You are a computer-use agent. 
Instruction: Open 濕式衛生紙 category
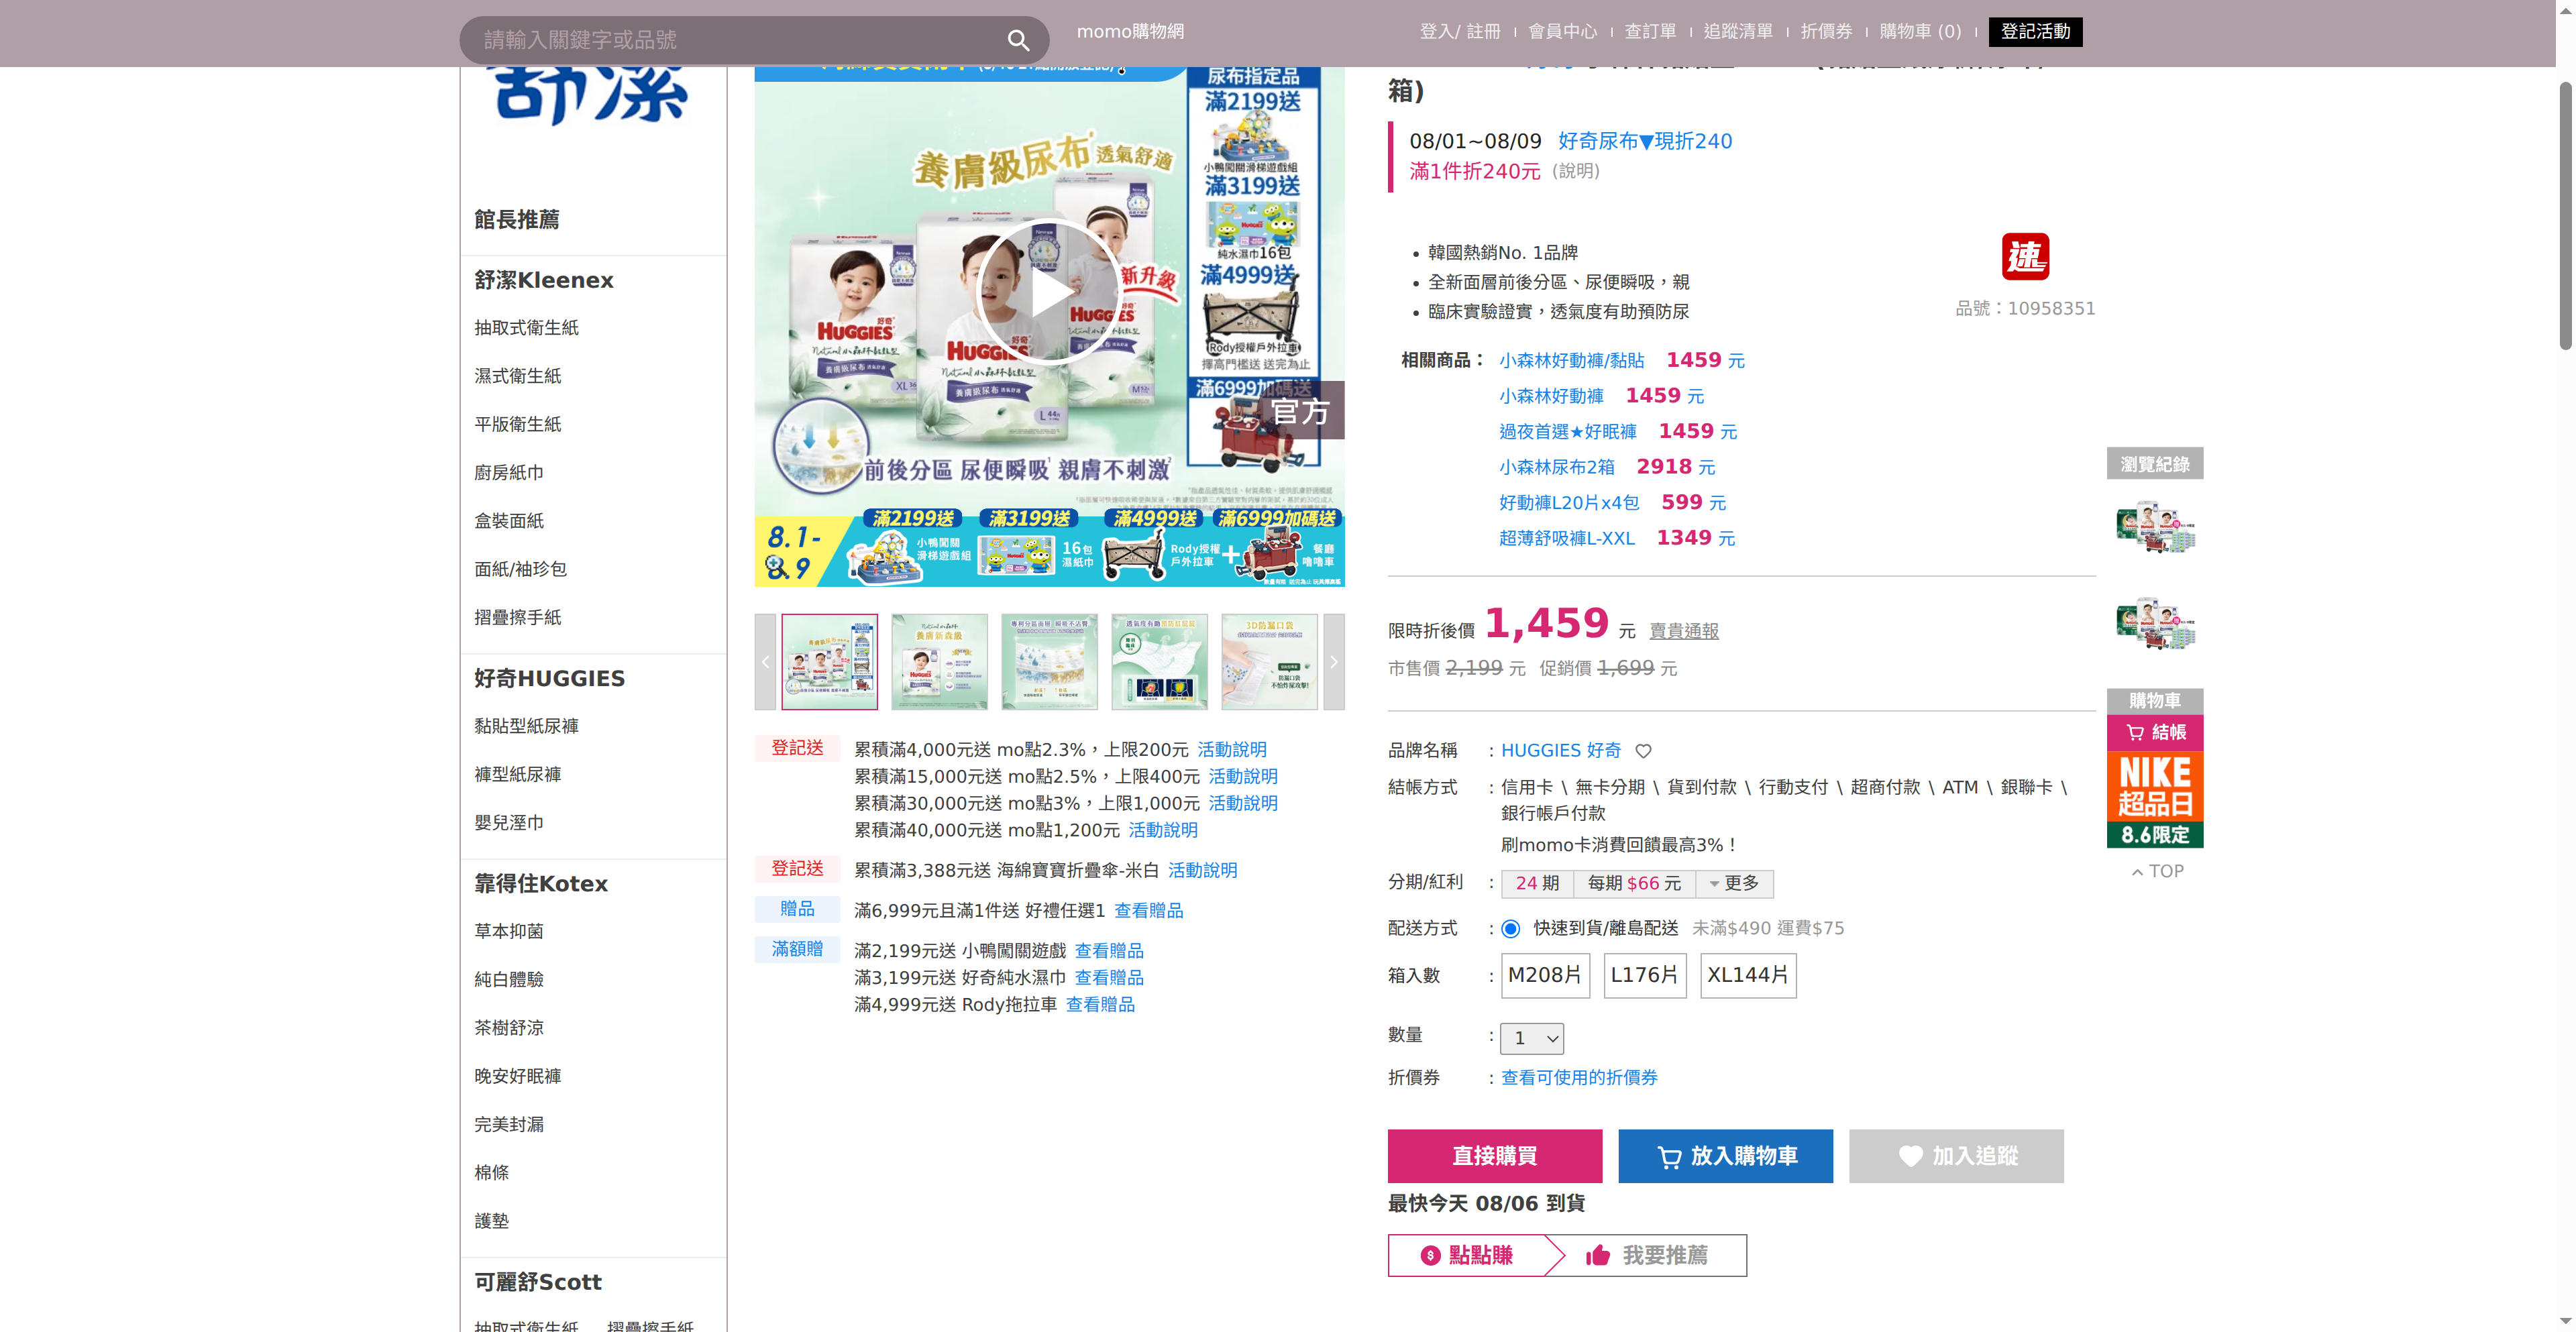pyautogui.click(x=518, y=376)
